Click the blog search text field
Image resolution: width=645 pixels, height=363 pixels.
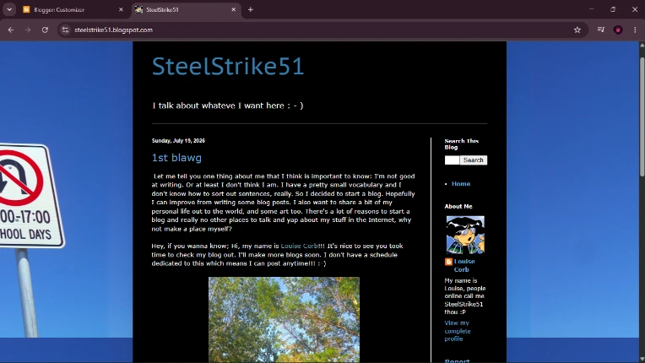click(x=452, y=160)
